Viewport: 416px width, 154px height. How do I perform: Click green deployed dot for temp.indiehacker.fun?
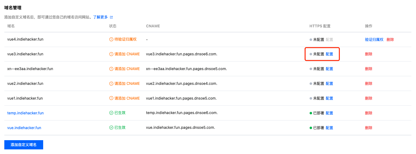[311, 113]
